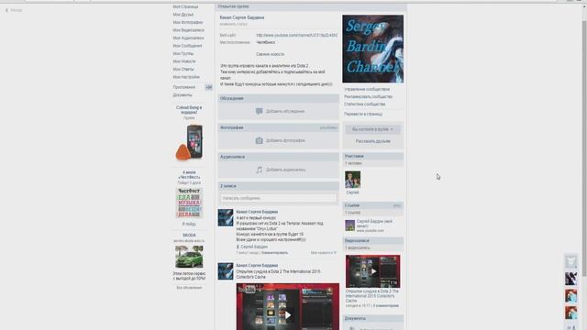This screenshot has width=587, height=330.
Task: Click 'альбомы' link in Фотографии header
Action: pos(328,128)
